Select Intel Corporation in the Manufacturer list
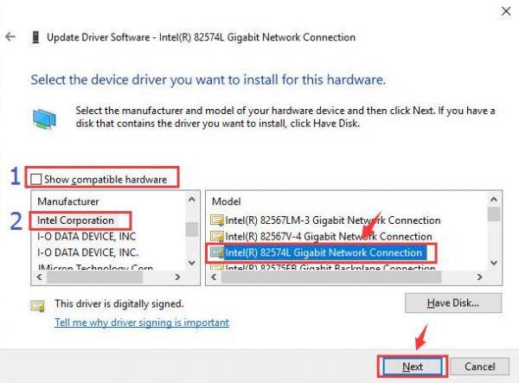This screenshot has height=383, width=519. coord(75,220)
